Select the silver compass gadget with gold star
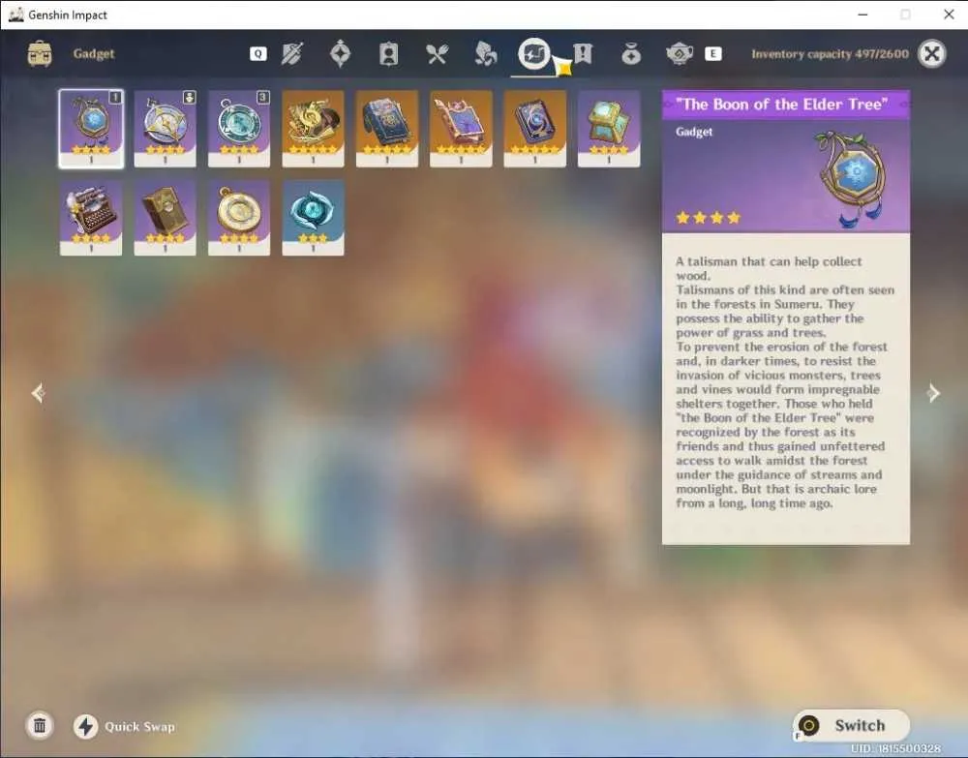This screenshot has width=968, height=758. point(165,129)
